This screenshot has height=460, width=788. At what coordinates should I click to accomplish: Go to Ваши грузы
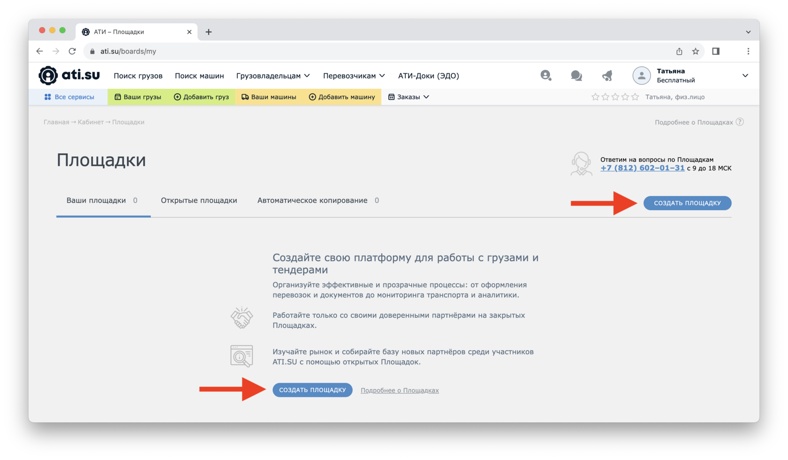(x=138, y=97)
